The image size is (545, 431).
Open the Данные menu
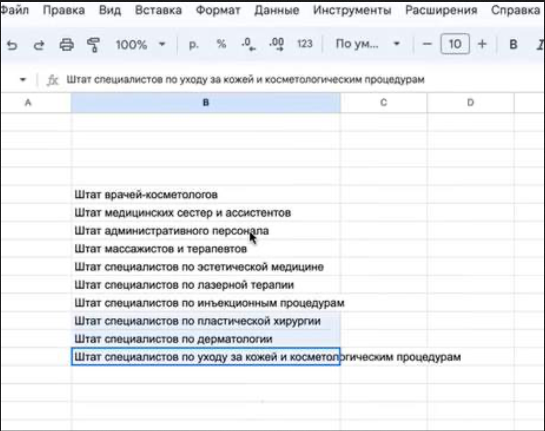pos(276,10)
